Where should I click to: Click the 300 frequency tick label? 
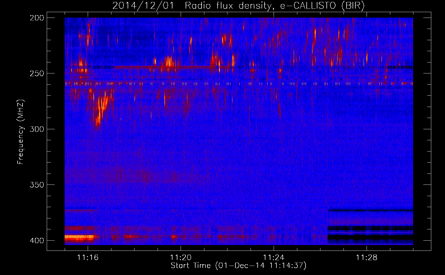point(37,129)
